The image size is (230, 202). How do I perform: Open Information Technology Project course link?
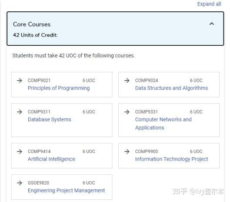[171, 159]
